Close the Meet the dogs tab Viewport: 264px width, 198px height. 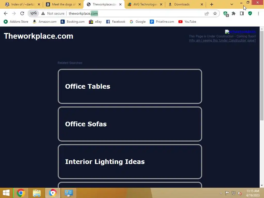[x=80, y=5]
